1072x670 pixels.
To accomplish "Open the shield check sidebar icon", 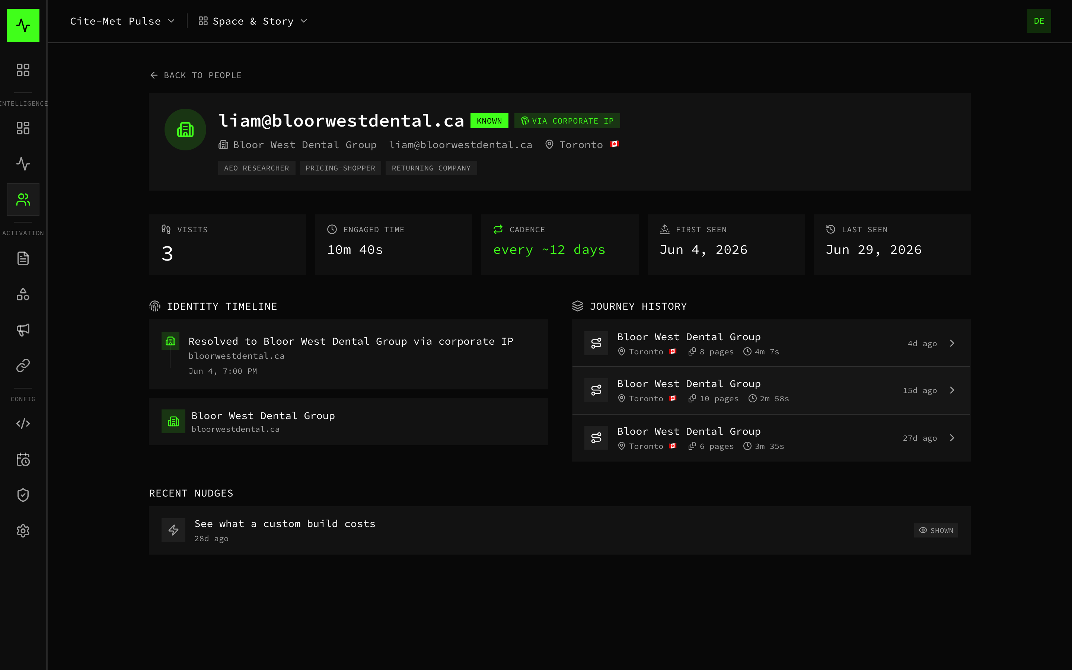I will 23,495.
